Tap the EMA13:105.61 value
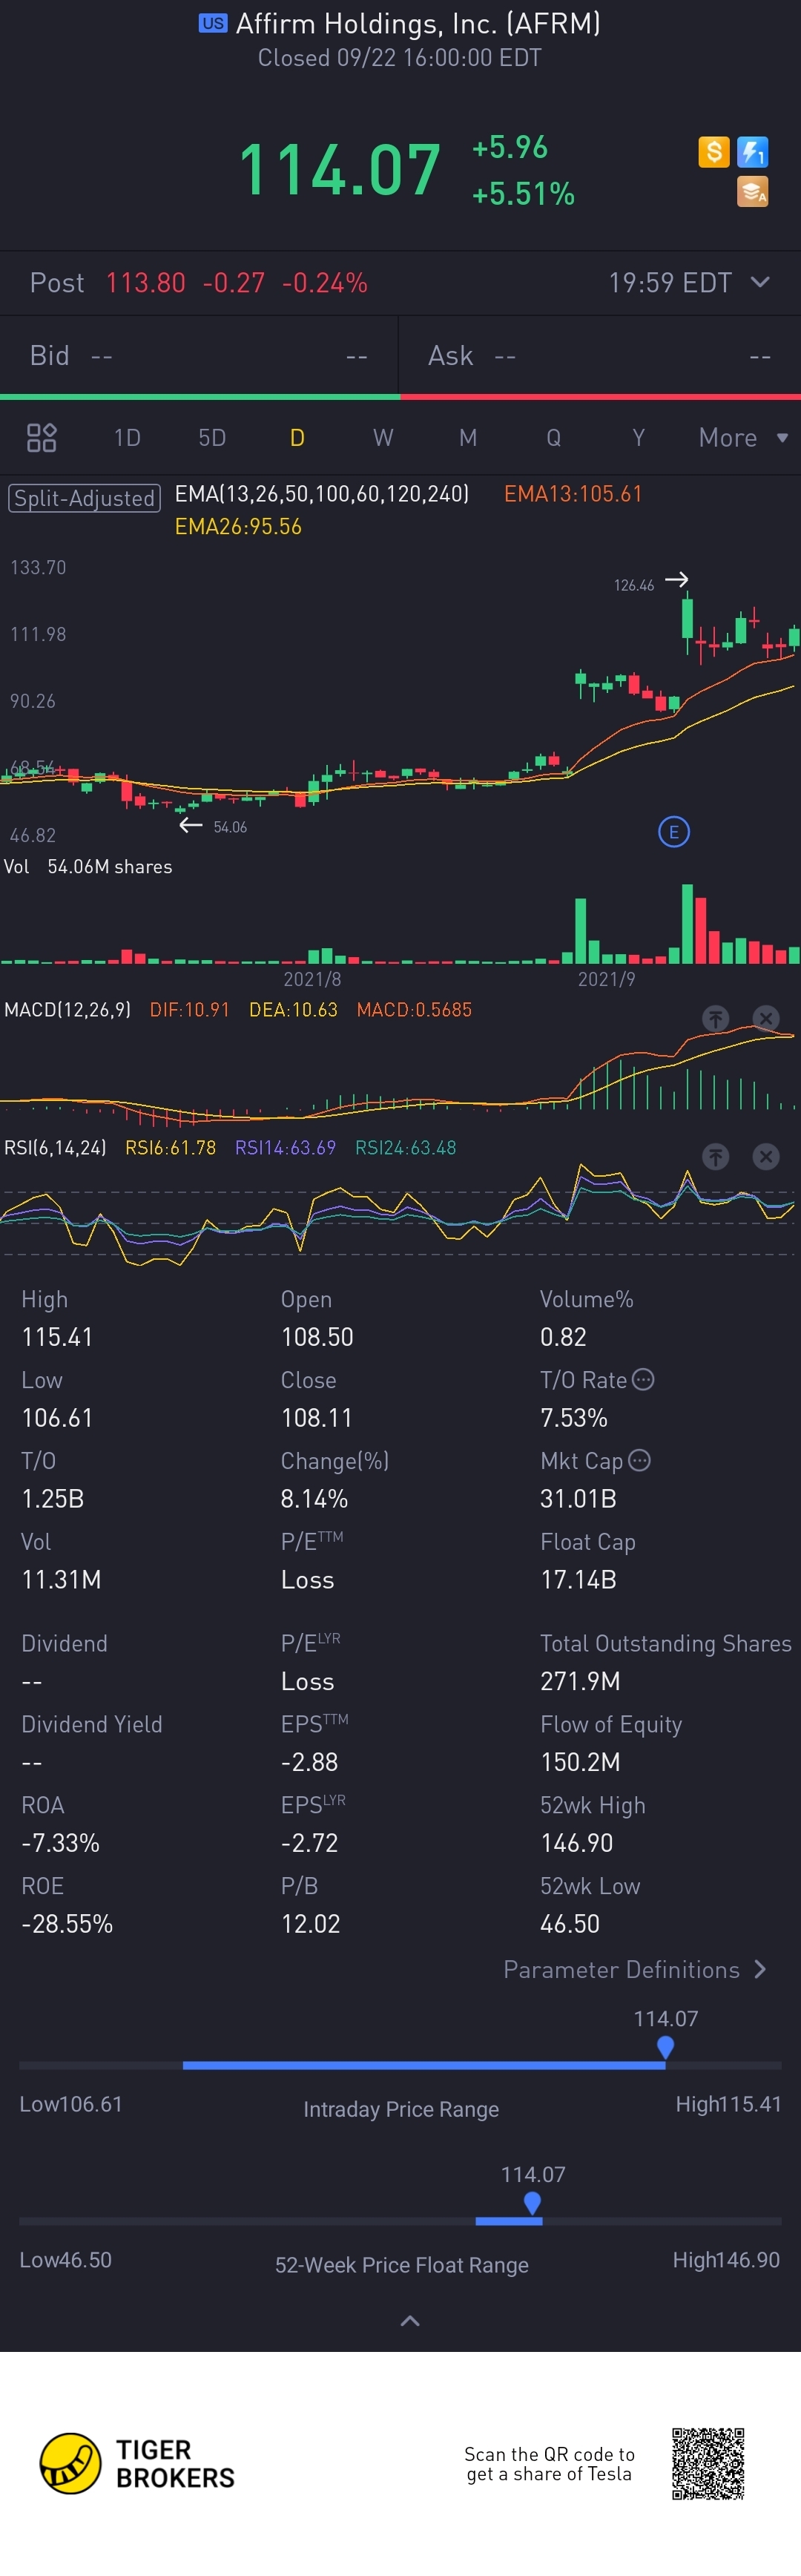Viewport: 801px width, 2576px height. pyautogui.click(x=573, y=494)
